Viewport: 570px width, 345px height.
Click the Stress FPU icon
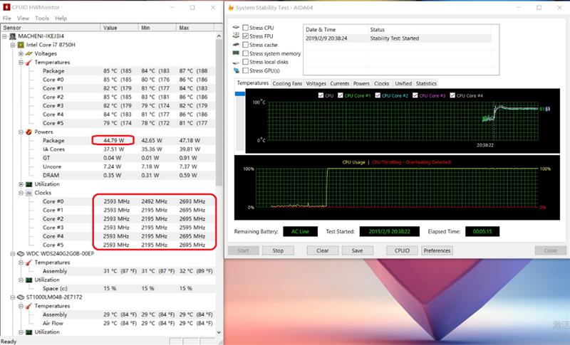(236, 36)
